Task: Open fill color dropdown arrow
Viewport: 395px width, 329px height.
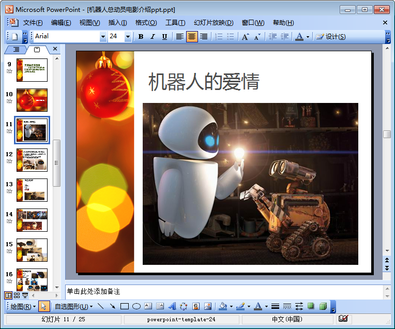Action: [231, 307]
